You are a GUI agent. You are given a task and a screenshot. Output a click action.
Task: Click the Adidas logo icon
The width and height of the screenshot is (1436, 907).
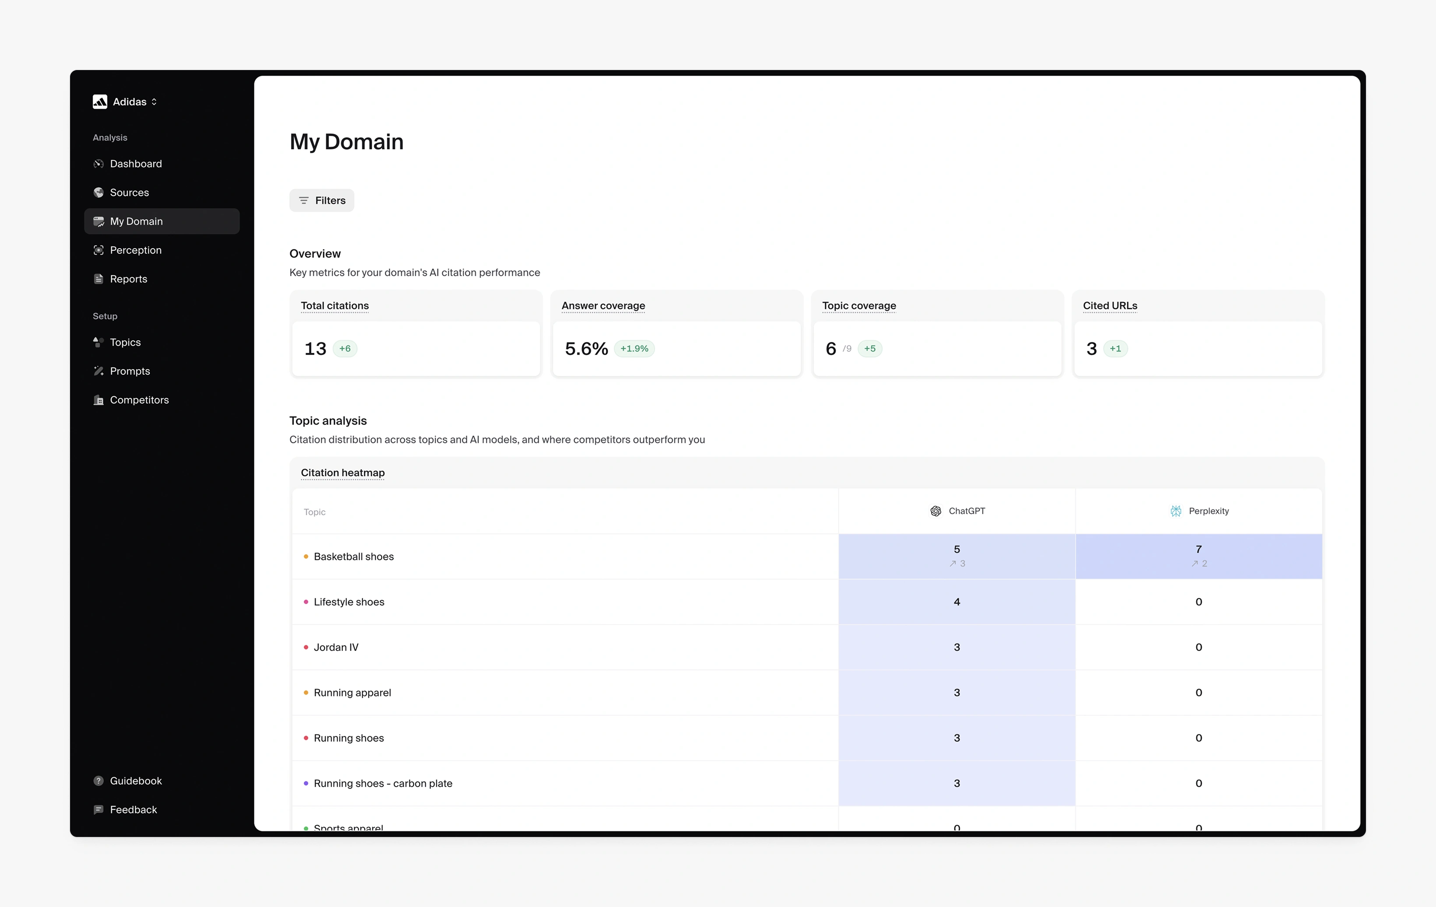(x=99, y=102)
